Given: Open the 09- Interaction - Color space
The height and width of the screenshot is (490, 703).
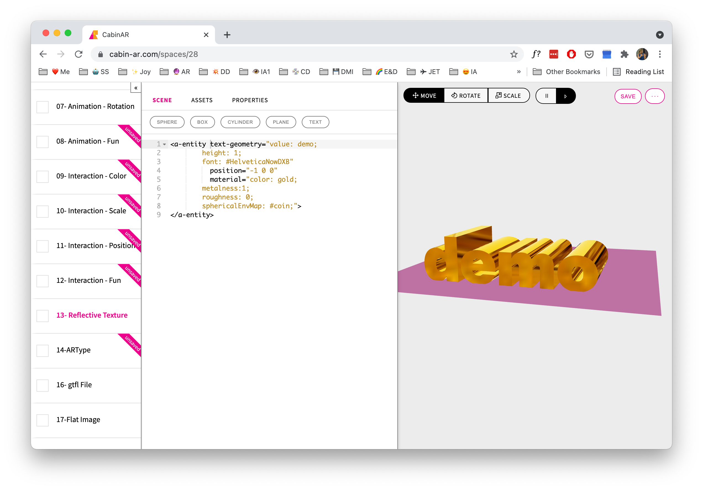Looking at the screenshot, I should pos(91,176).
